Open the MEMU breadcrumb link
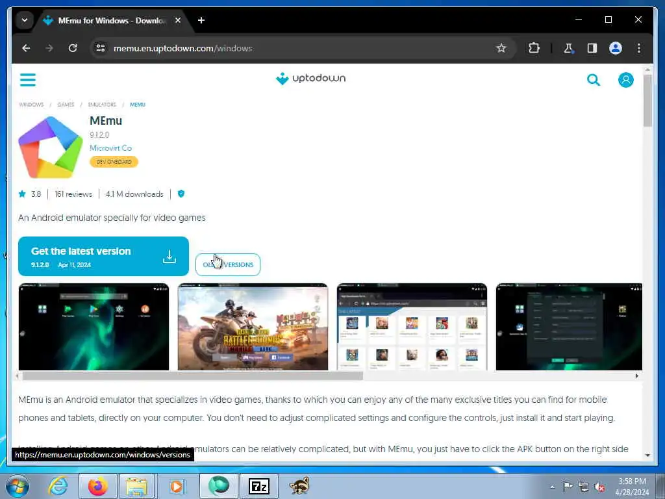The width and height of the screenshot is (665, 499). click(x=138, y=105)
